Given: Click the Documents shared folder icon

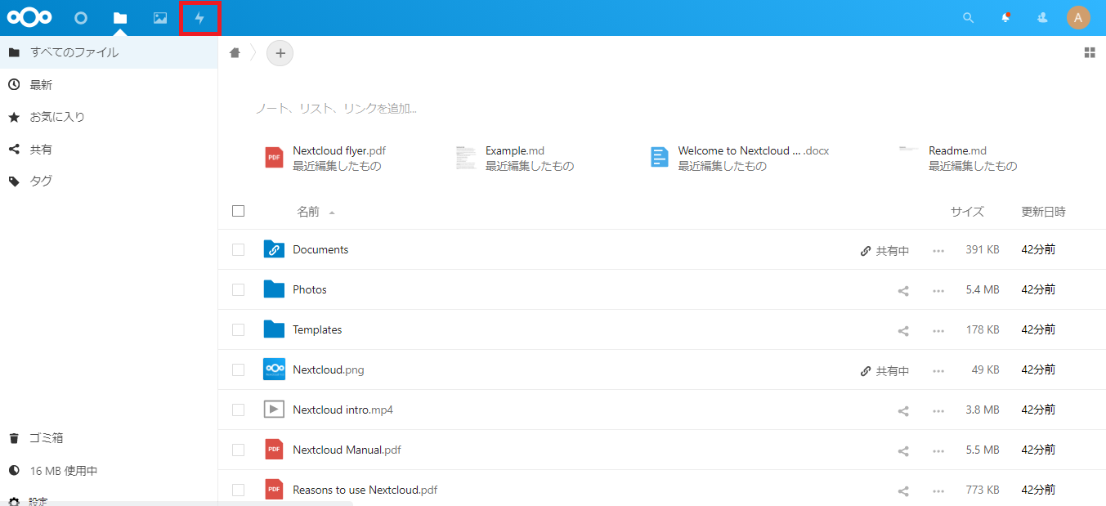Looking at the screenshot, I should point(274,249).
